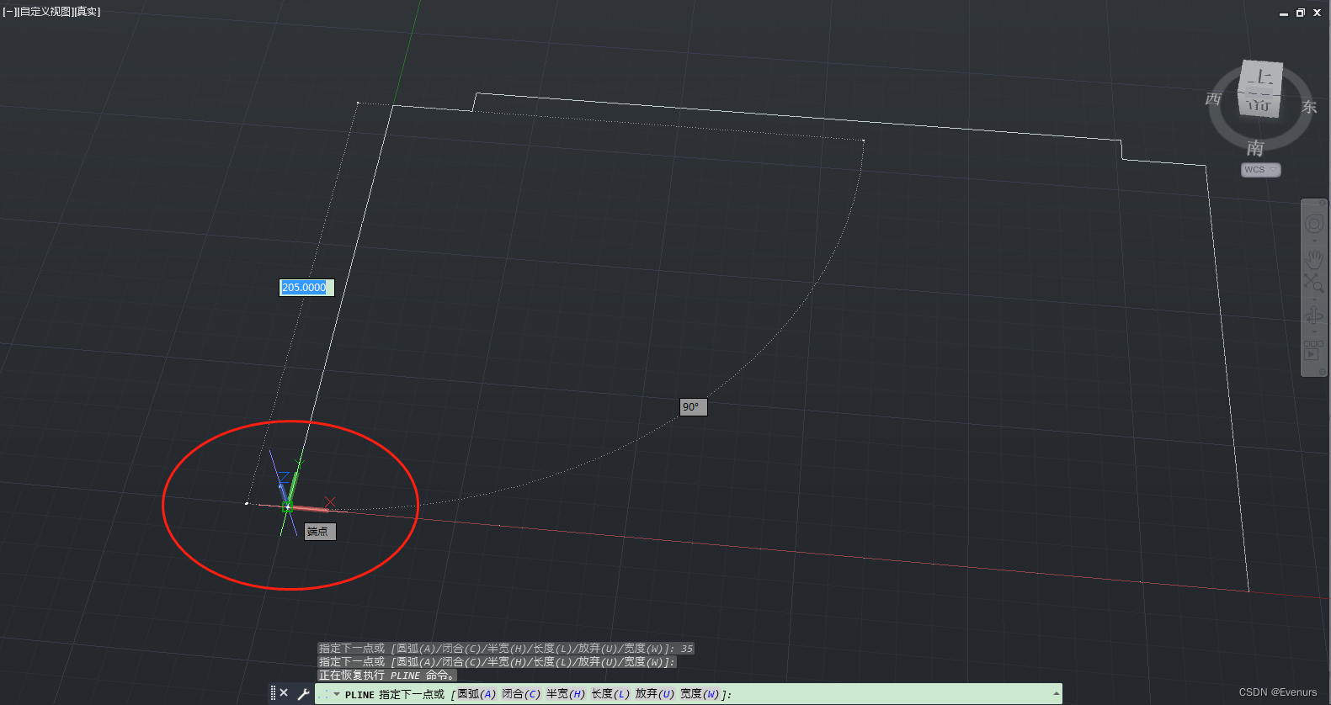The image size is (1331, 705).
Task: Grab the command line grip handle
Action: tap(273, 693)
